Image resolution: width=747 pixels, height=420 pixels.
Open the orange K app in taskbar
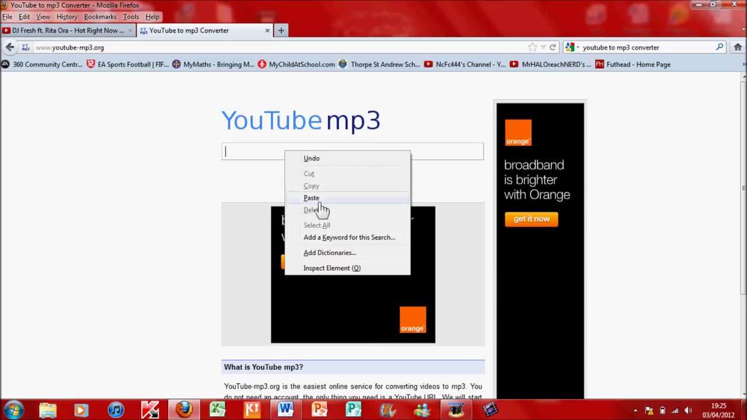point(252,409)
